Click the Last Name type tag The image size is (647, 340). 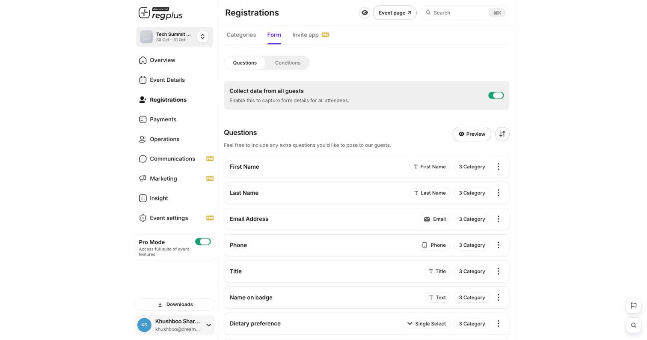click(x=430, y=193)
